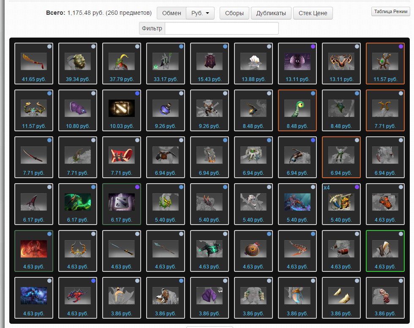Open the Руб. currency dropdown
The height and width of the screenshot is (328, 414).
click(x=200, y=13)
